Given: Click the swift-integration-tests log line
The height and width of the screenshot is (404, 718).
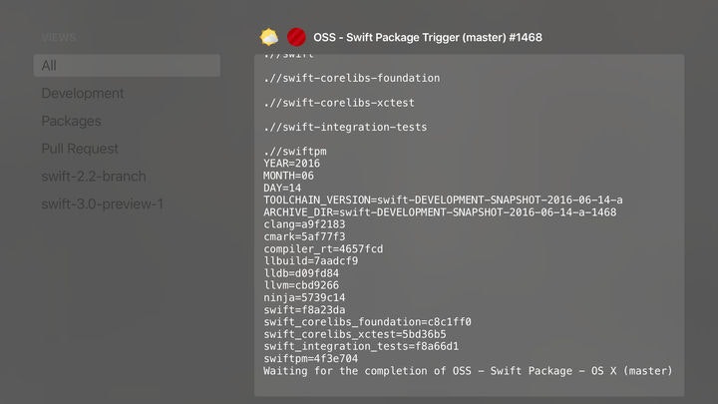Looking at the screenshot, I should coord(345,128).
